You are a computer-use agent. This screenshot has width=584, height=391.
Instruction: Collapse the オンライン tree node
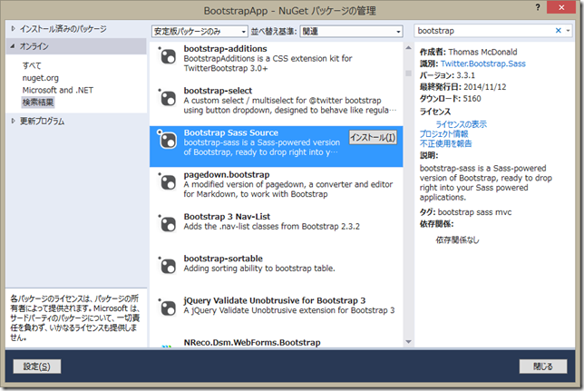click(13, 46)
